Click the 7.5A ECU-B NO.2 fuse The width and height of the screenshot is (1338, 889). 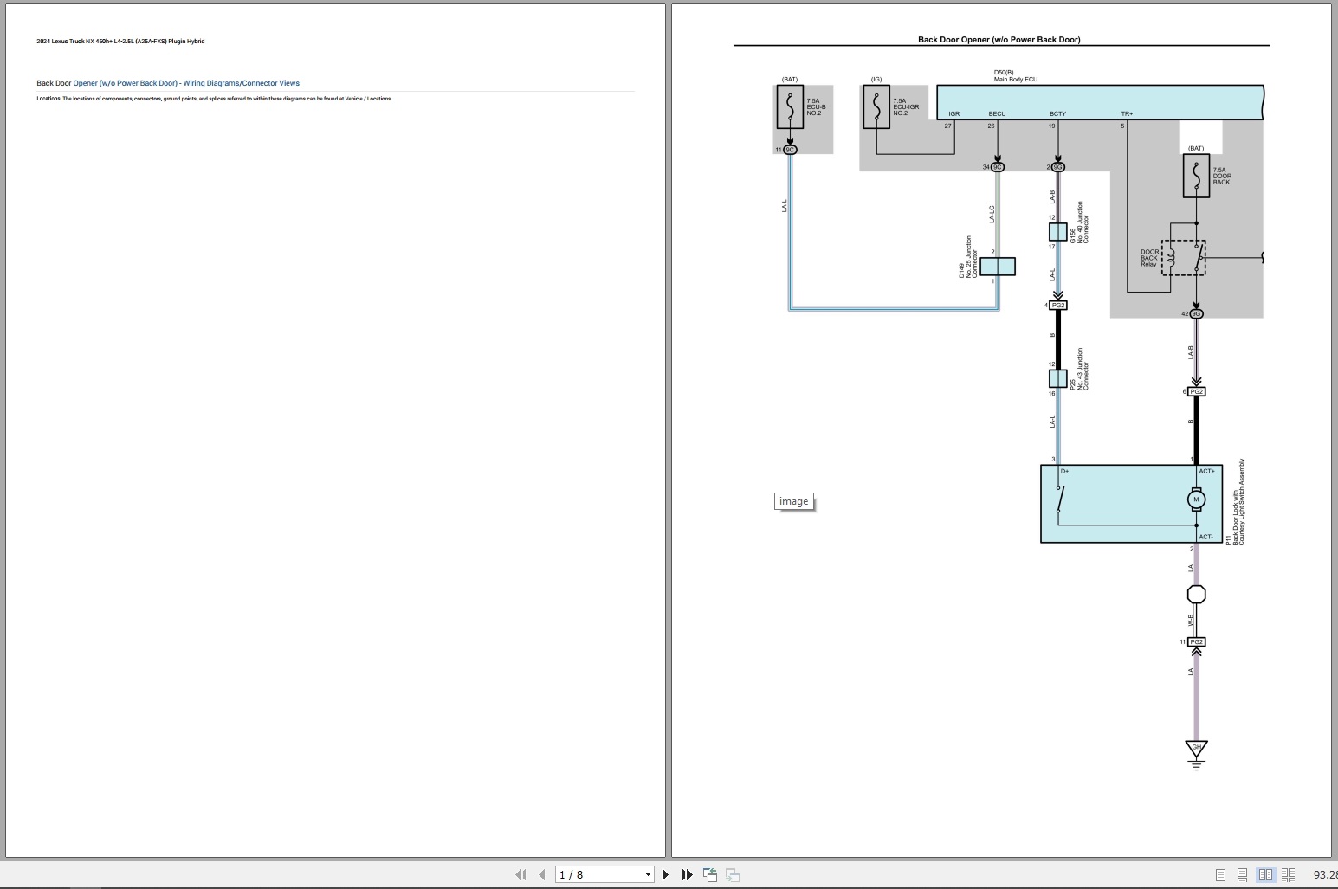pyautogui.click(x=790, y=107)
